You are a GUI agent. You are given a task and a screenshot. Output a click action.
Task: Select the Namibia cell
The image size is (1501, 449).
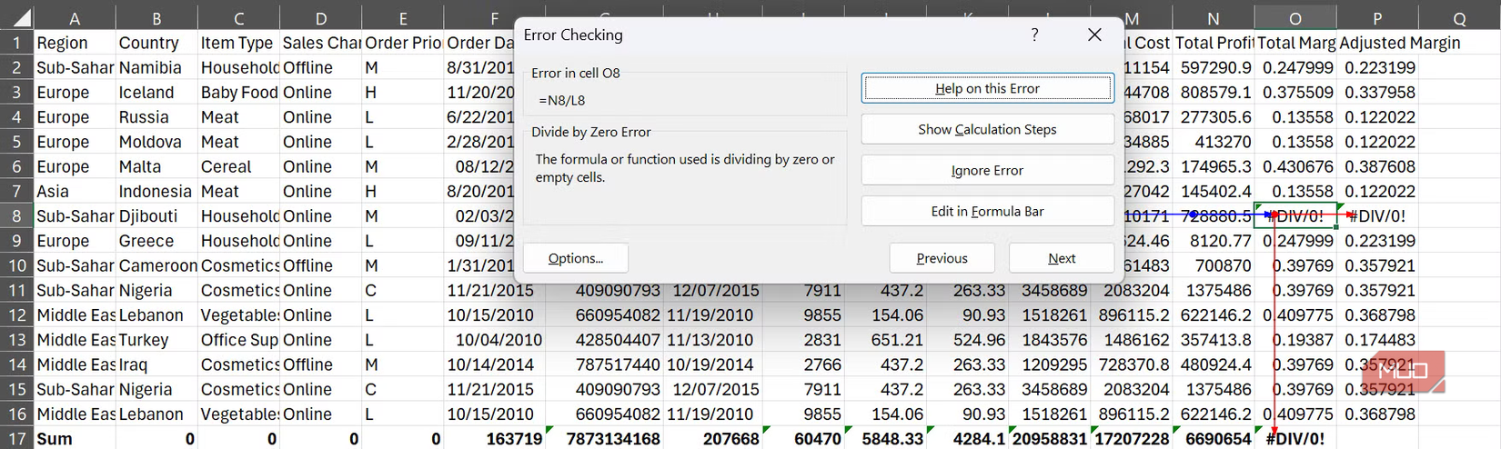tap(156, 67)
